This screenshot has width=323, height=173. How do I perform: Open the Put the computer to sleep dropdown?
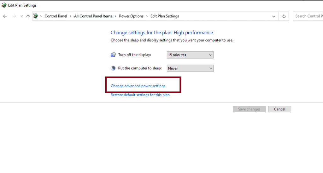coord(190,68)
